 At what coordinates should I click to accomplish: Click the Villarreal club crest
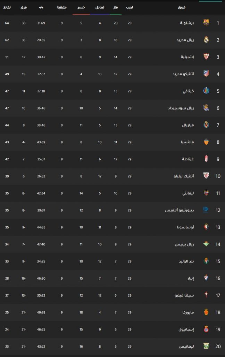point(206,125)
